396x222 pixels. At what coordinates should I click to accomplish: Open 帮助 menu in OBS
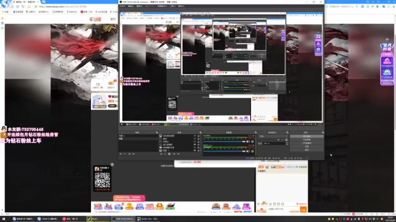point(181,6)
